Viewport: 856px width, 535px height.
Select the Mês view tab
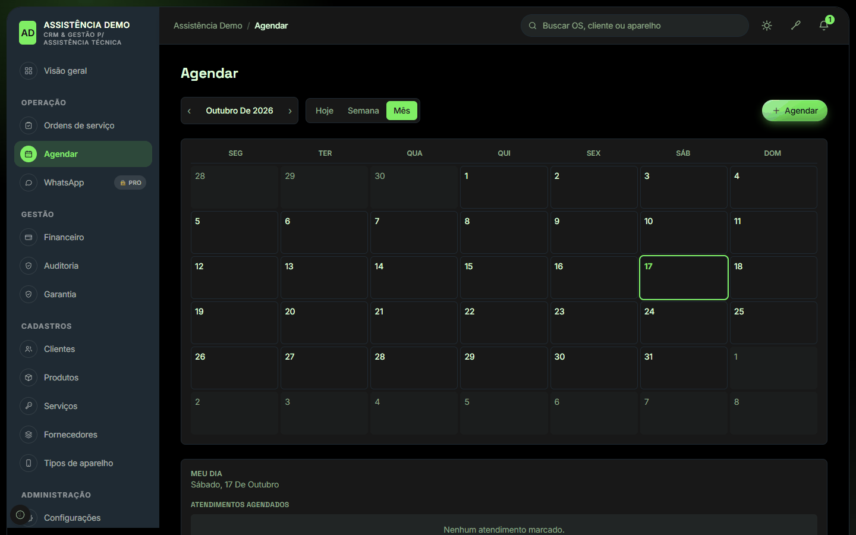pos(402,111)
